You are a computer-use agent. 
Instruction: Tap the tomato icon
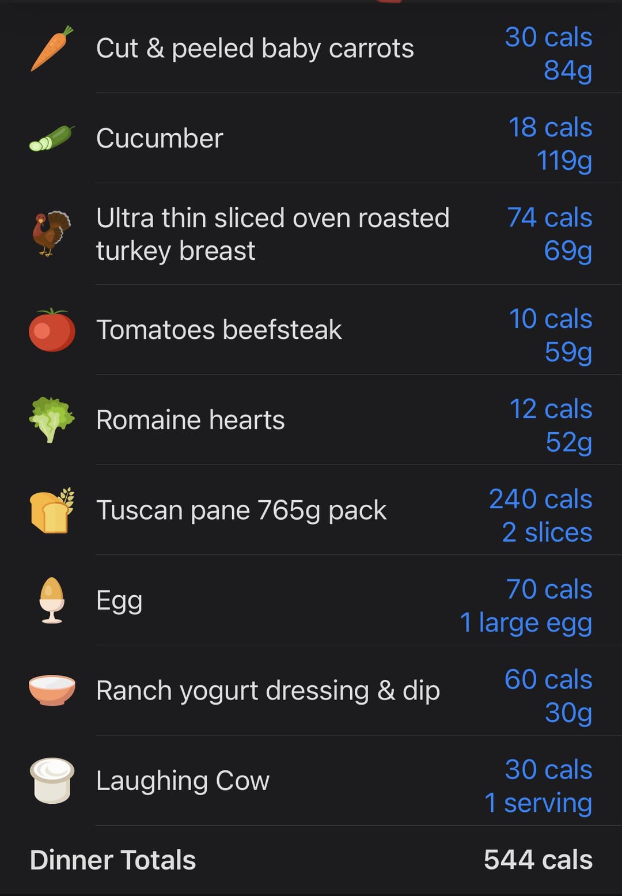(52, 330)
